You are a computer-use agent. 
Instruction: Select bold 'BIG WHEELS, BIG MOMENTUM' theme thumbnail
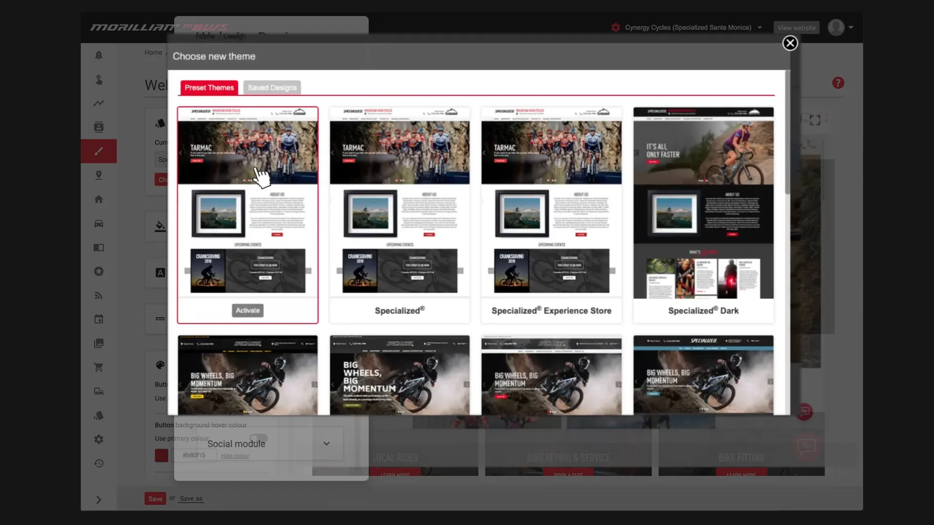(399, 375)
